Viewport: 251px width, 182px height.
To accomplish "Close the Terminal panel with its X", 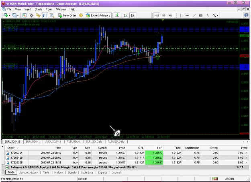I will tap(2, 147).
